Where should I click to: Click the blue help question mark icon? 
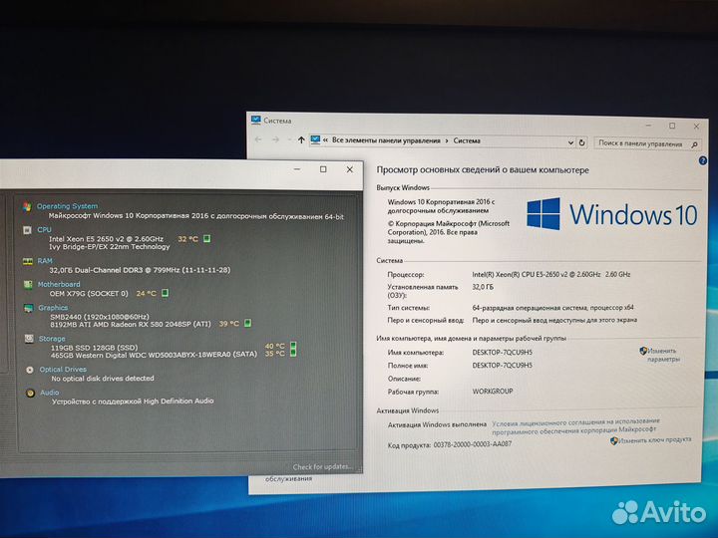(701, 160)
